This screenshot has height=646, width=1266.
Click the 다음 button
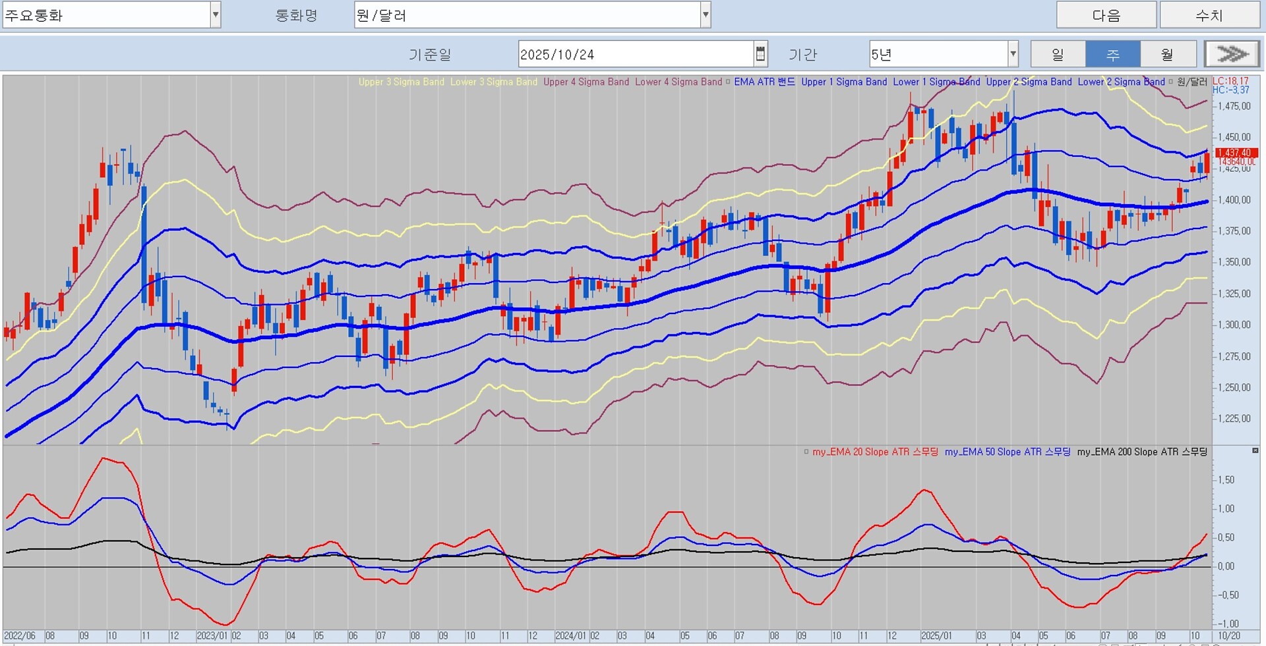(1106, 15)
